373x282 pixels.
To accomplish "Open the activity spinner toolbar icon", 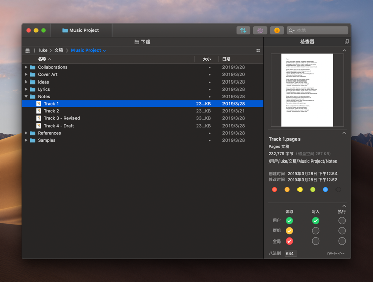I will point(260,30).
